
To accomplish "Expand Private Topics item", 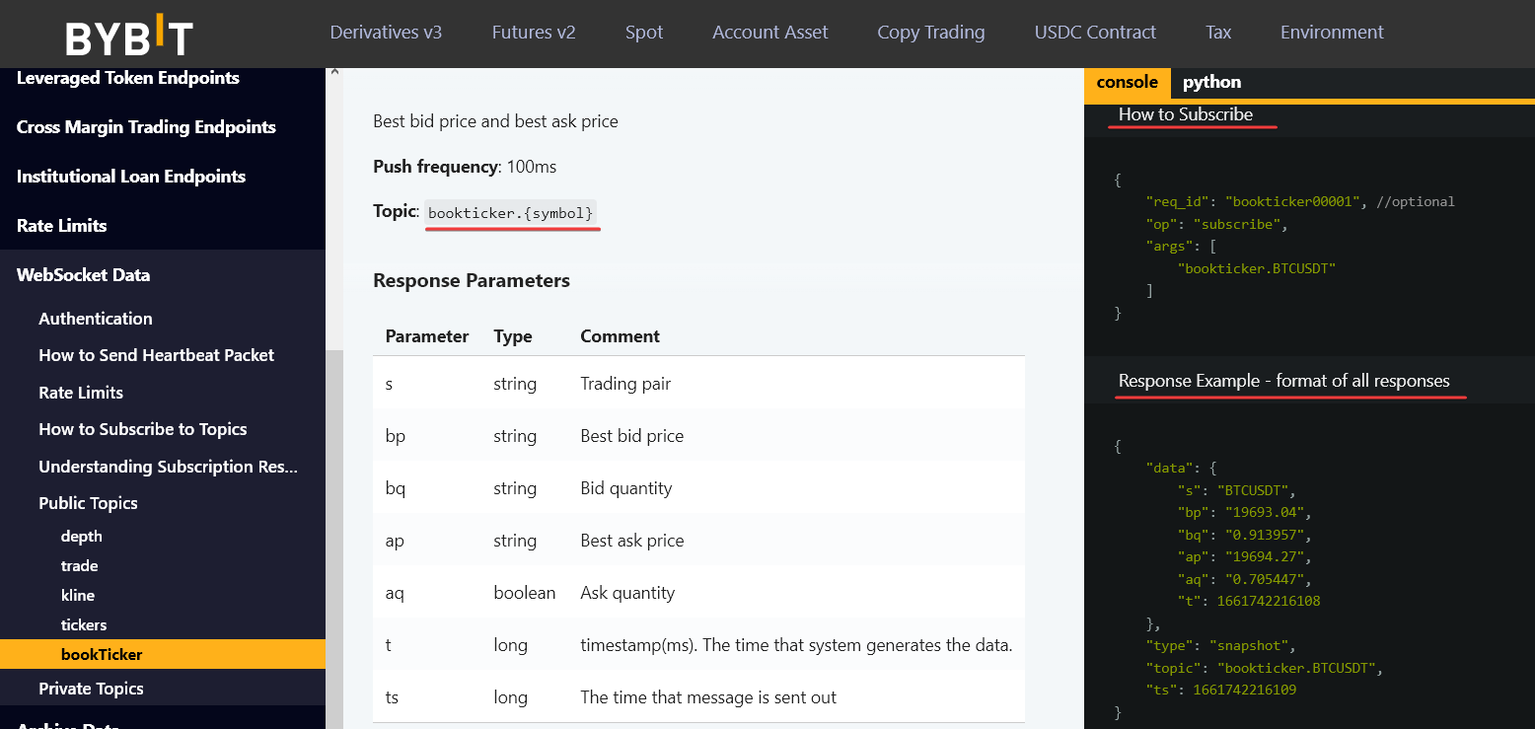I will (91, 689).
